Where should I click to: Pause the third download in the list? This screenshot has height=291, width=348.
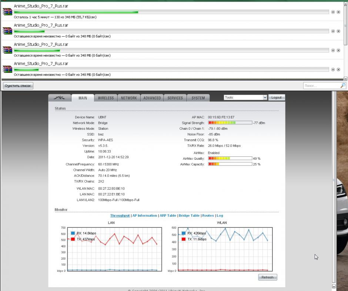[x=333, y=50]
